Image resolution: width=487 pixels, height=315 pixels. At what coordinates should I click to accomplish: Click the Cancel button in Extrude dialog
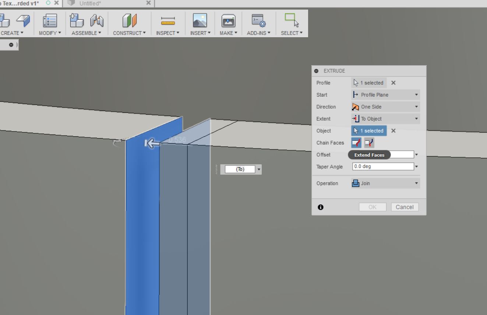click(405, 207)
